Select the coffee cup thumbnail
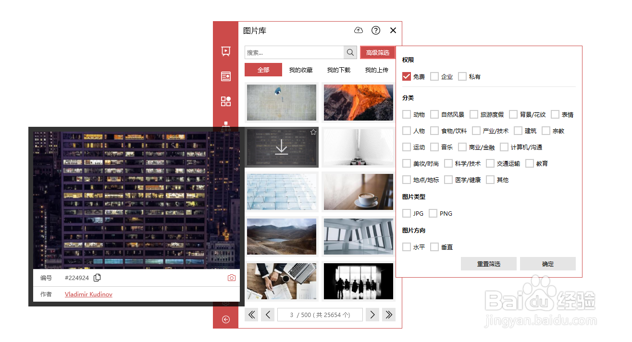This screenshot has height=342, width=632. (359, 192)
